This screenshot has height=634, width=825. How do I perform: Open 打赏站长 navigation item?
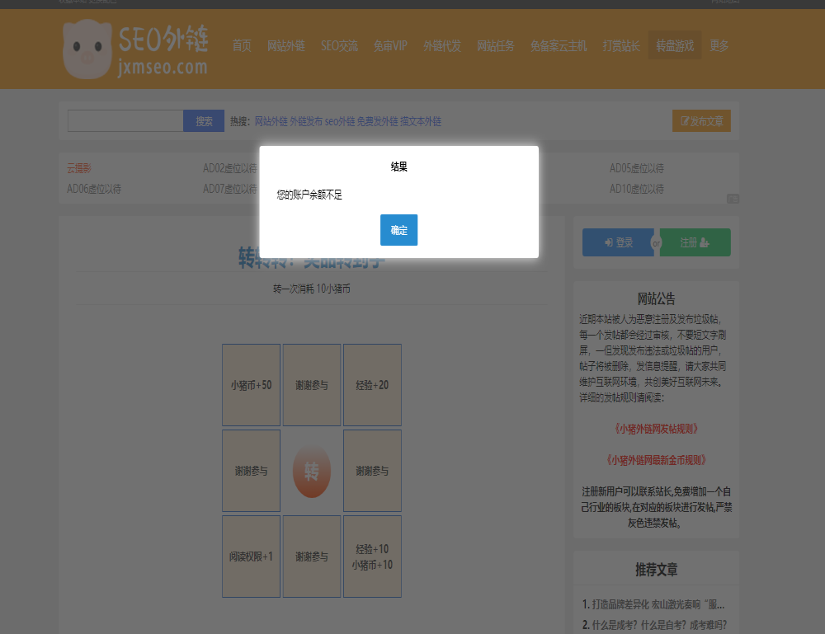(621, 45)
